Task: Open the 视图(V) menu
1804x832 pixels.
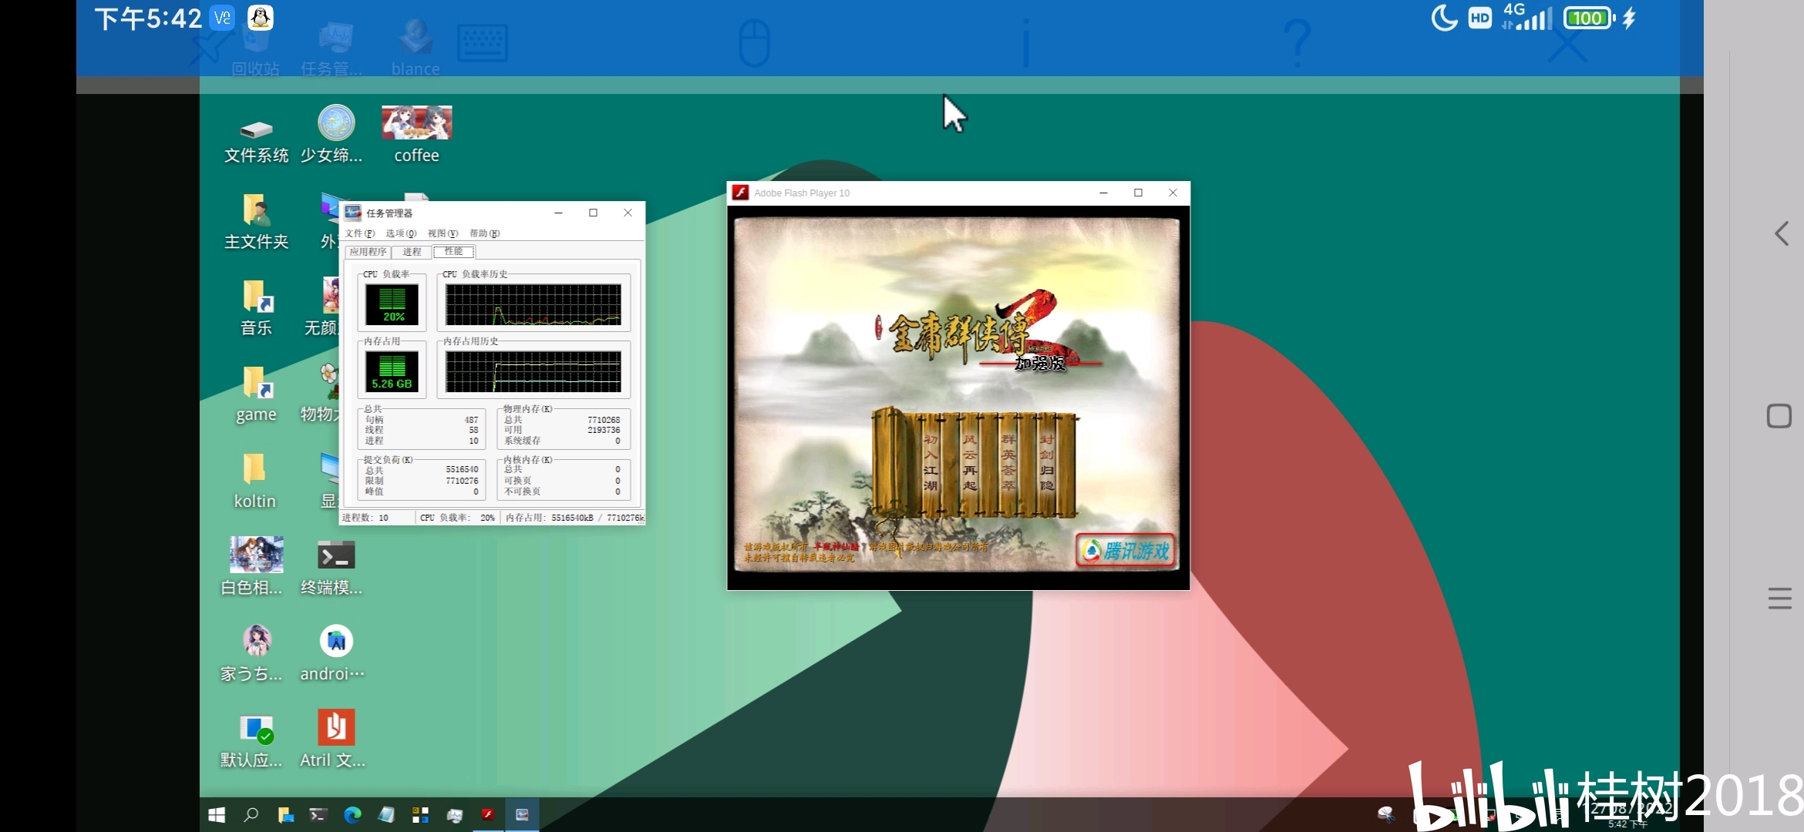Action: tap(443, 233)
